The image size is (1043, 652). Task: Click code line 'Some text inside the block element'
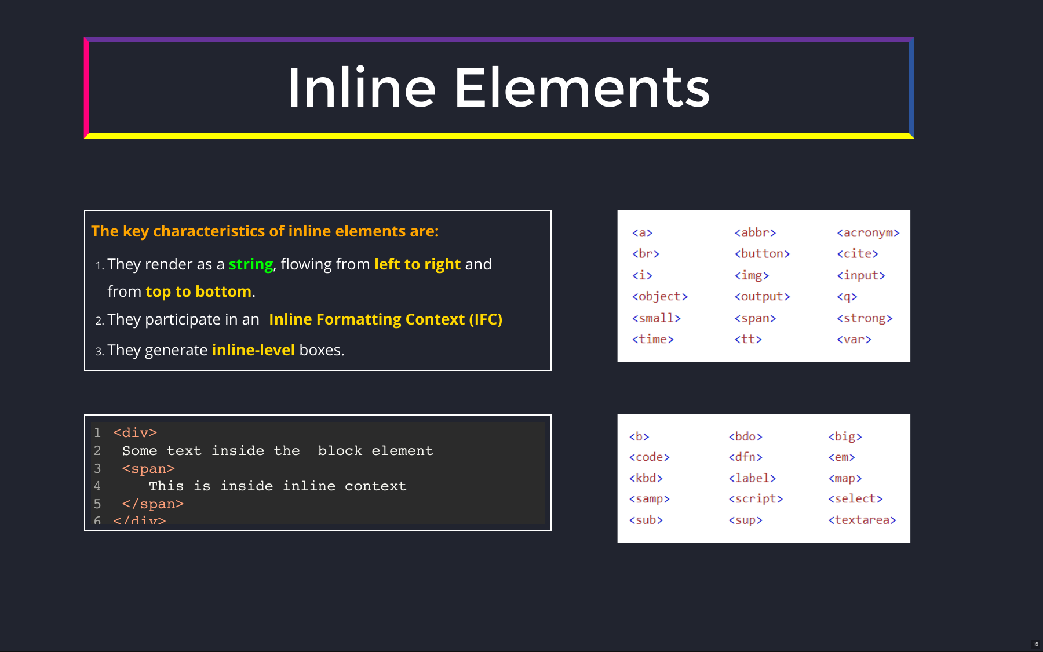tap(278, 450)
